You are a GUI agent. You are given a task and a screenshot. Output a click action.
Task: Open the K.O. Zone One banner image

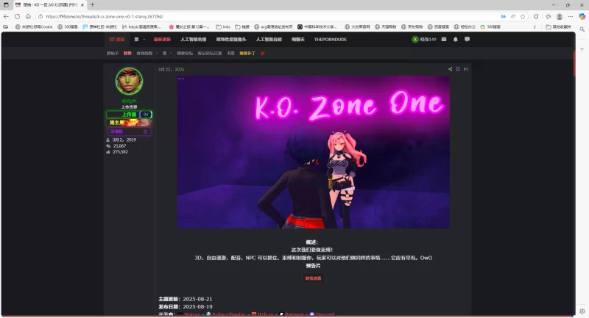point(314,152)
